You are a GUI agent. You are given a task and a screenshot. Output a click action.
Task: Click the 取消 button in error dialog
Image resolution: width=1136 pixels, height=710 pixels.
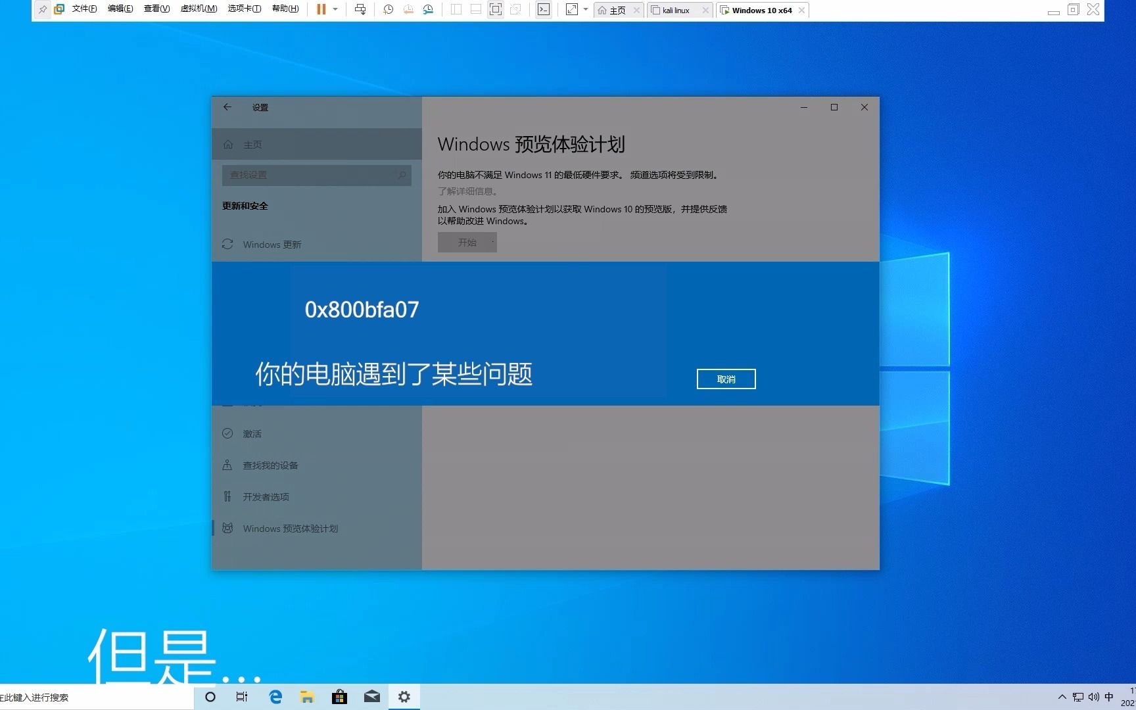[726, 379]
